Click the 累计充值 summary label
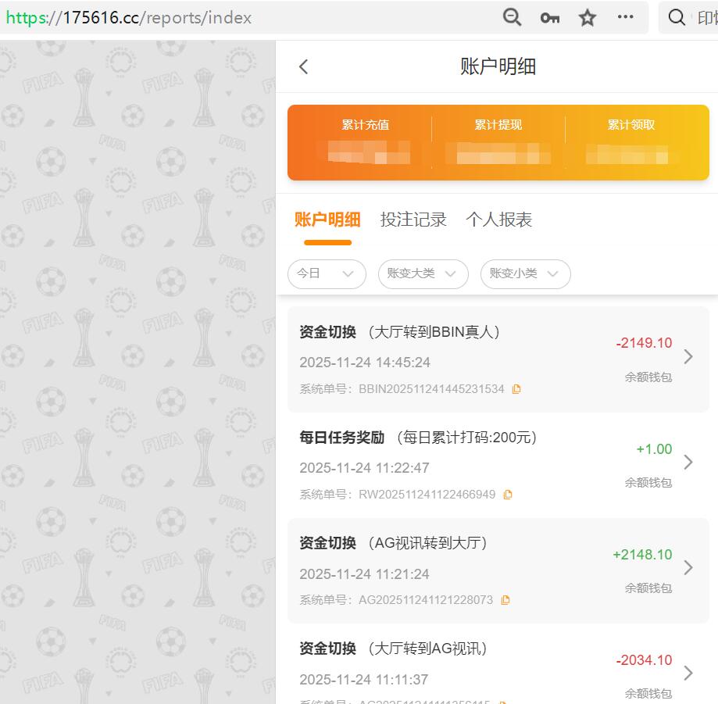The width and height of the screenshot is (718, 704). tap(366, 123)
